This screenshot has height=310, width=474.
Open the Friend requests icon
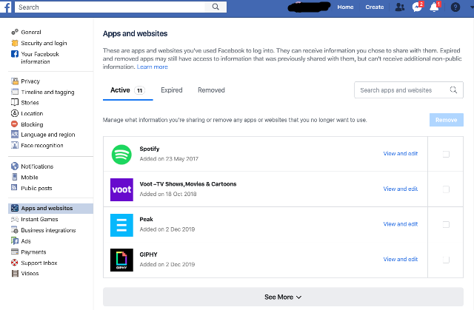tap(400, 7)
